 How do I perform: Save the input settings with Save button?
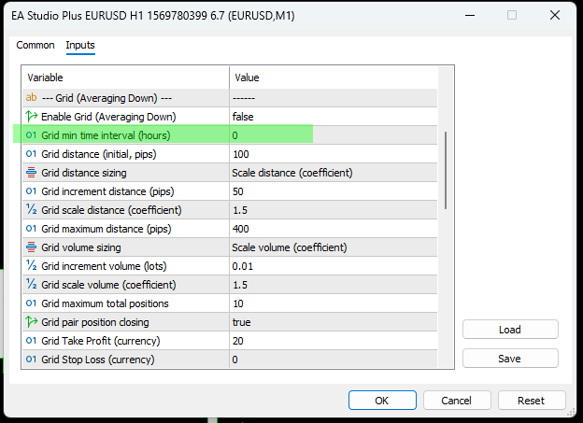click(510, 359)
